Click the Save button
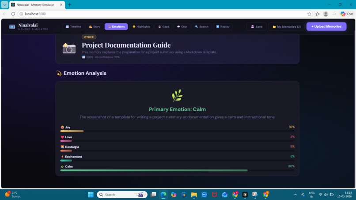The height and width of the screenshot is (200, 356). pyautogui.click(x=257, y=26)
